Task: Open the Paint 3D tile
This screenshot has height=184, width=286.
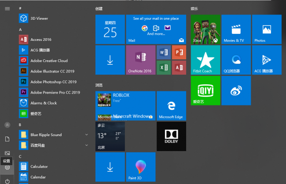Action: pos(141,167)
